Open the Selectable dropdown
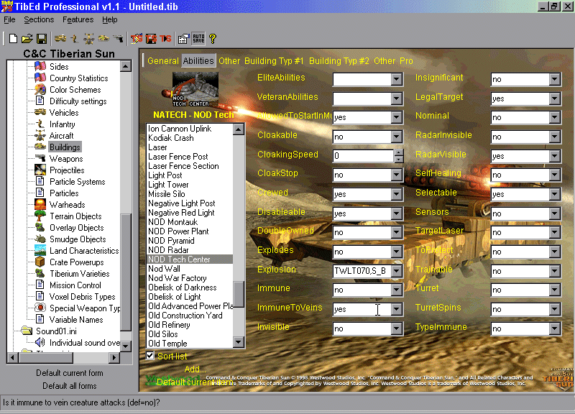 click(554, 194)
